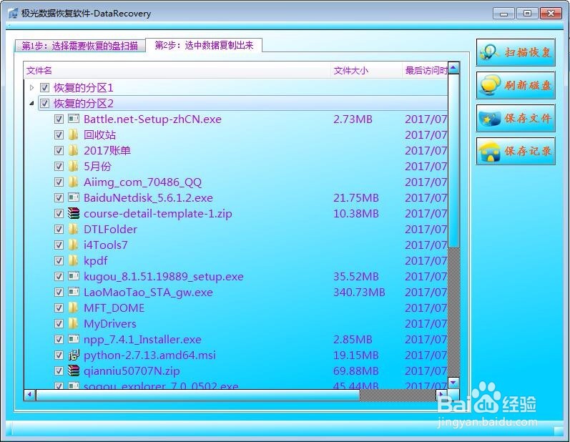570x442 pixels.
Task: Click the 340.73MB file size value
Action: click(359, 292)
